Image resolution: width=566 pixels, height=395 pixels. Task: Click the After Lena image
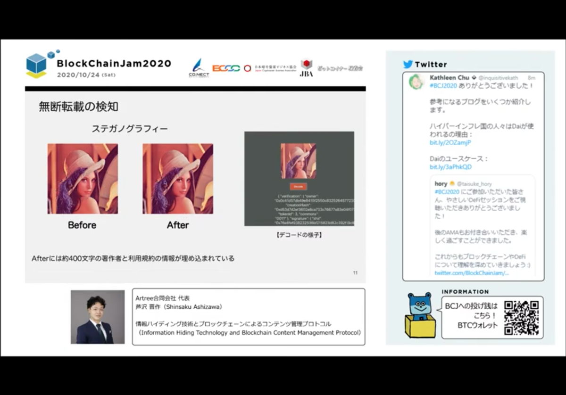178,179
